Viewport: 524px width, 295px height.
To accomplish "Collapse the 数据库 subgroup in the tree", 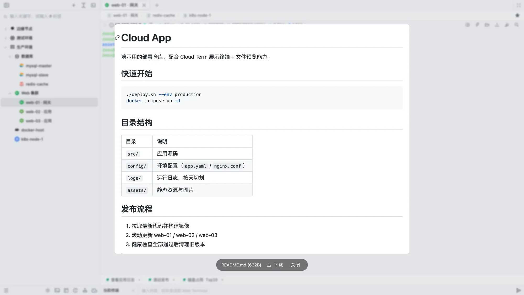I will point(10,56).
